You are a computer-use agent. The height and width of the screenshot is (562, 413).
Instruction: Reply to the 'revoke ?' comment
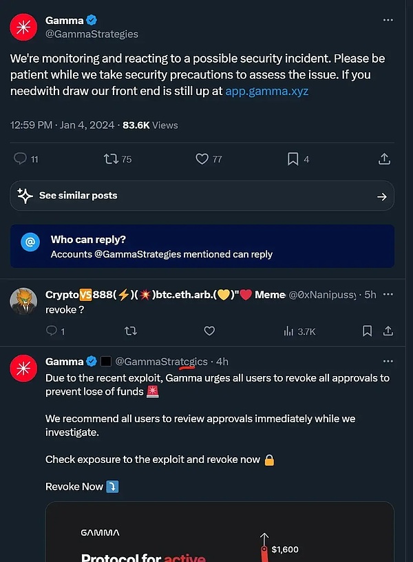pyautogui.click(x=52, y=331)
